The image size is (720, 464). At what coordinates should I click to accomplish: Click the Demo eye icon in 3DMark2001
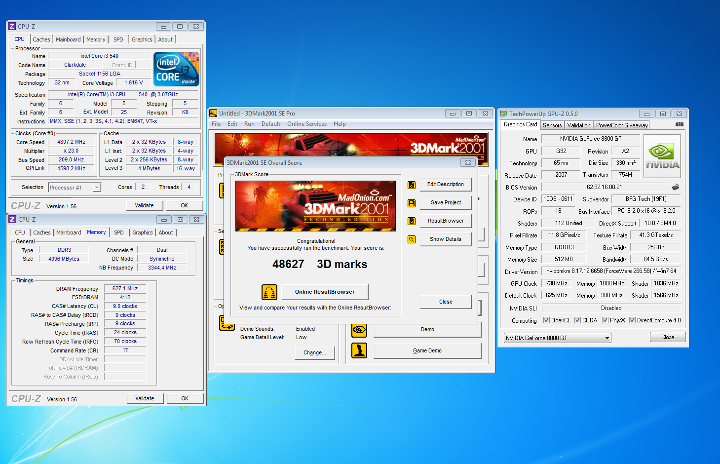(x=359, y=329)
